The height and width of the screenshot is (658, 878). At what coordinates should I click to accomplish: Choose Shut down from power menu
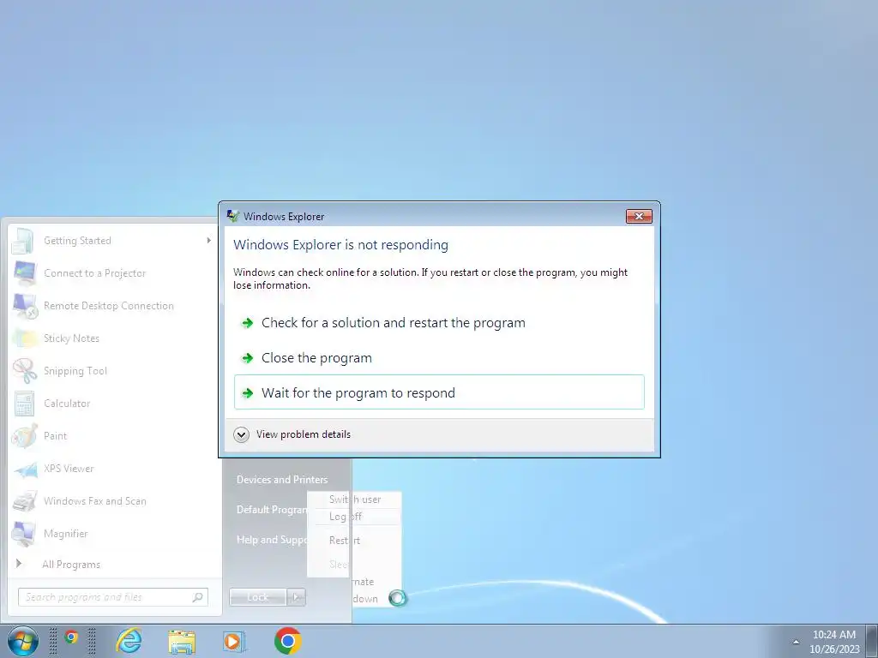365,599
